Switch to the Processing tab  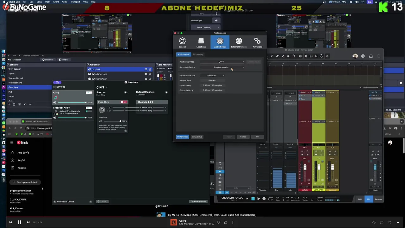click(198, 54)
